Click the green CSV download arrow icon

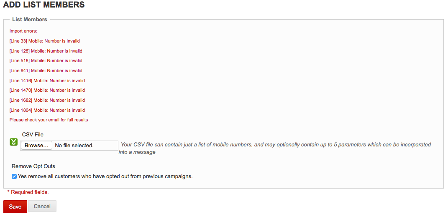coord(13,142)
